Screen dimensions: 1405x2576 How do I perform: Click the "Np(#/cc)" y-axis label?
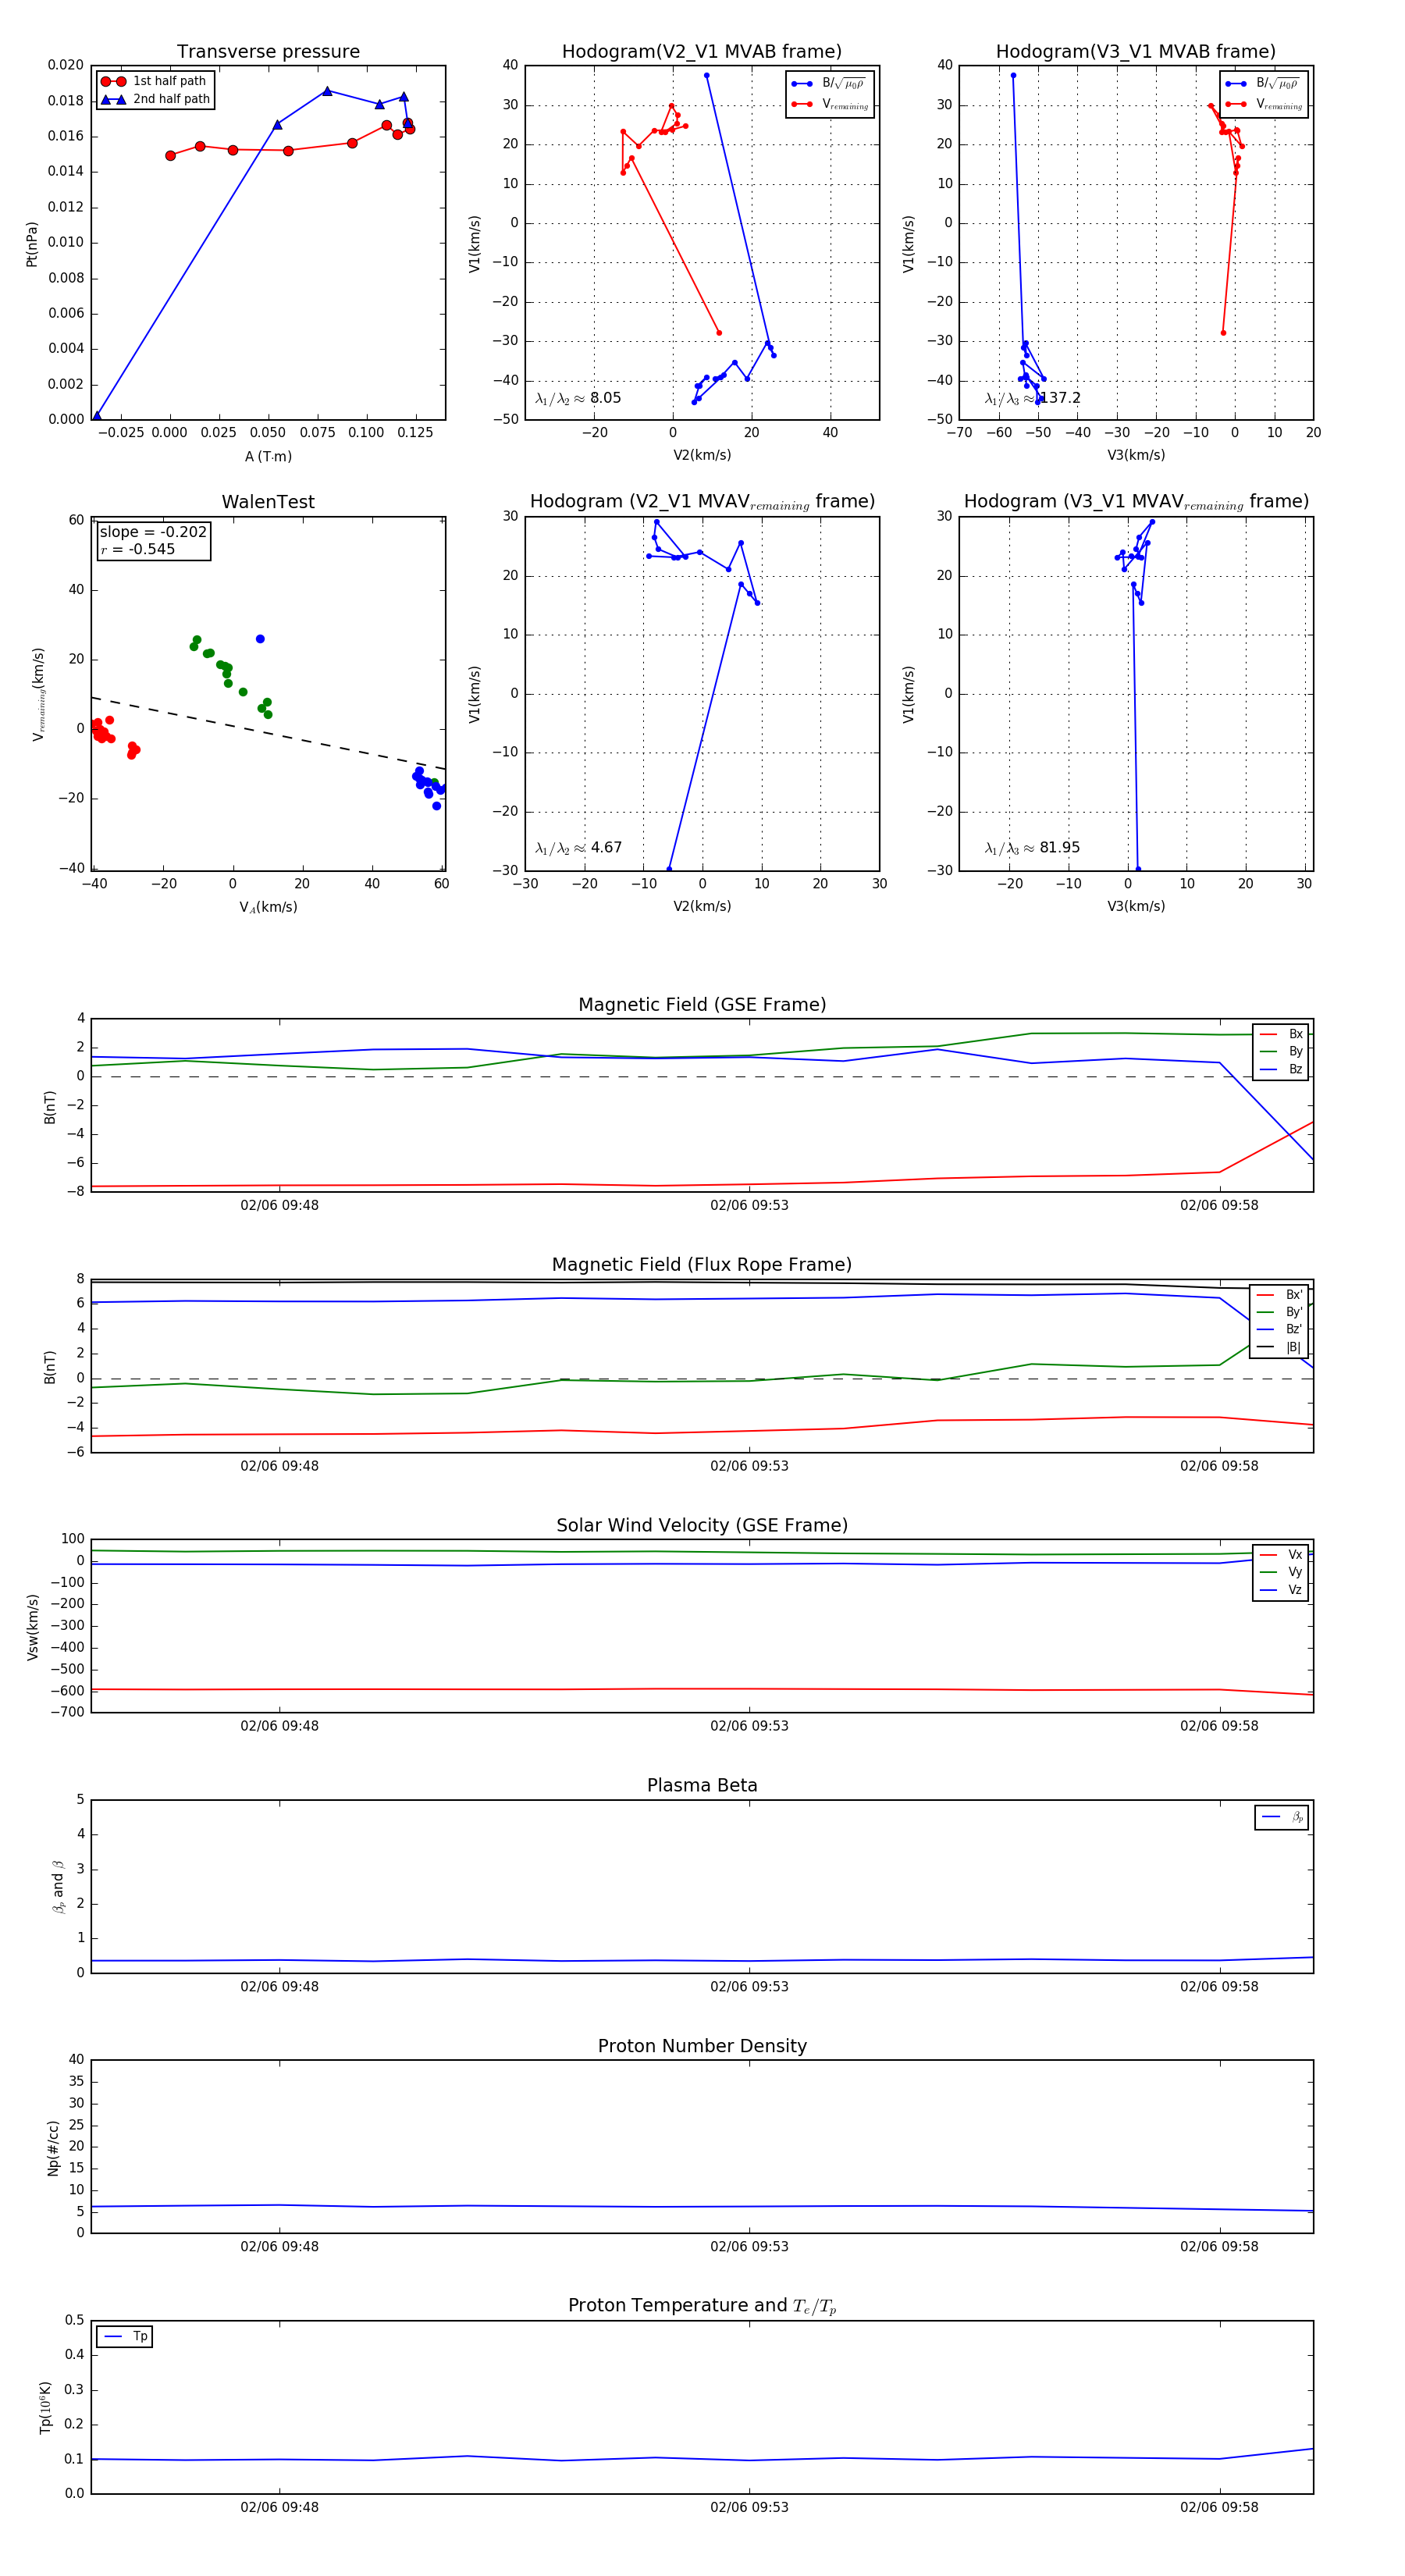point(53,2147)
